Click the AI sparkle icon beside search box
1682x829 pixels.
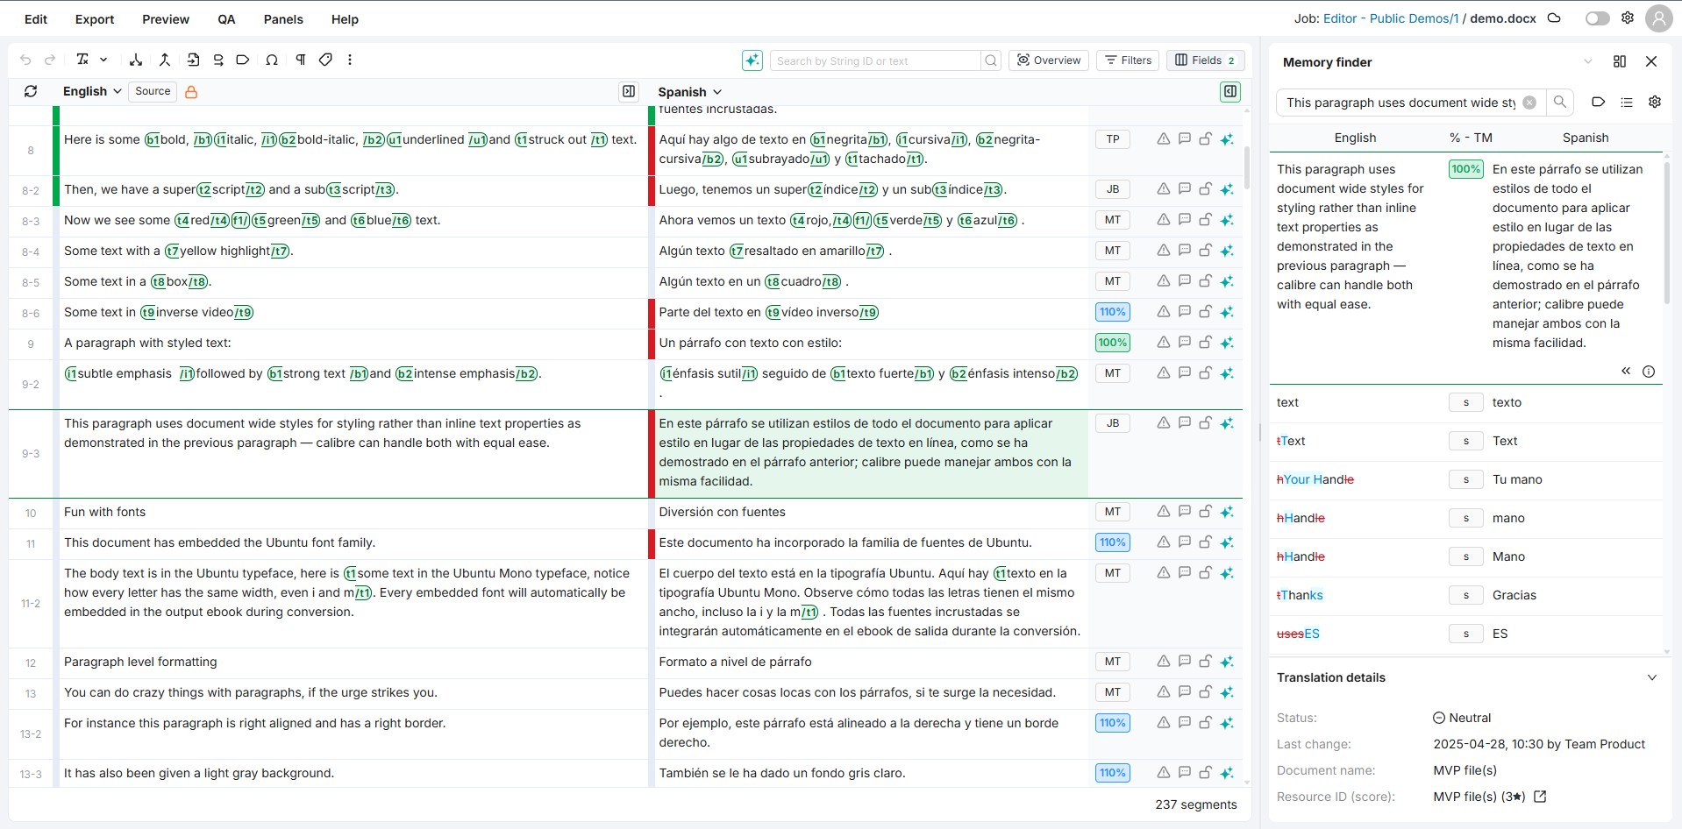pyautogui.click(x=752, y=60)
